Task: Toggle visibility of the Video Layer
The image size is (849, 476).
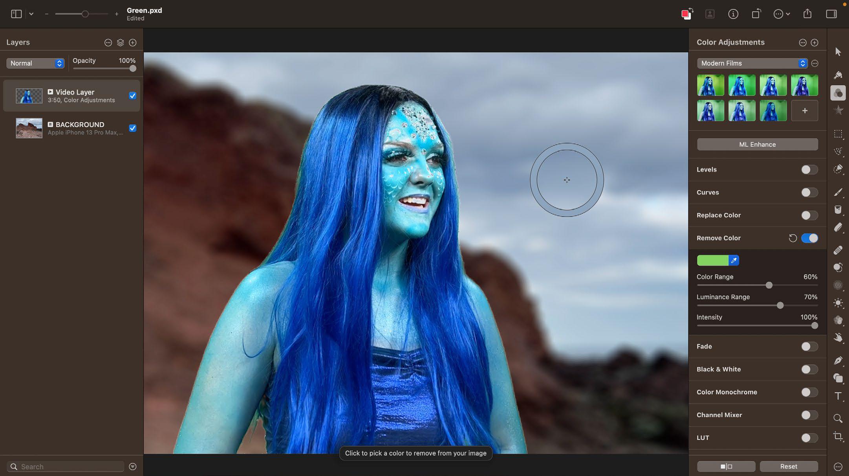Action: point(132,95)
